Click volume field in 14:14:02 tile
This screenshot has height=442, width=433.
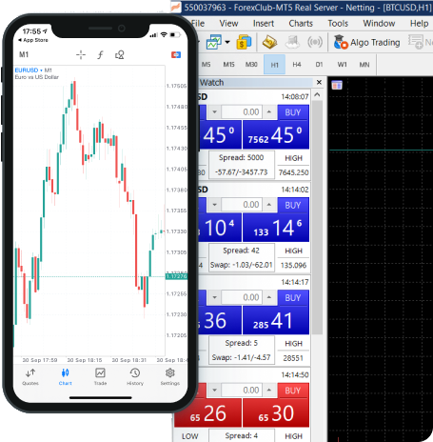pos(242,205)
